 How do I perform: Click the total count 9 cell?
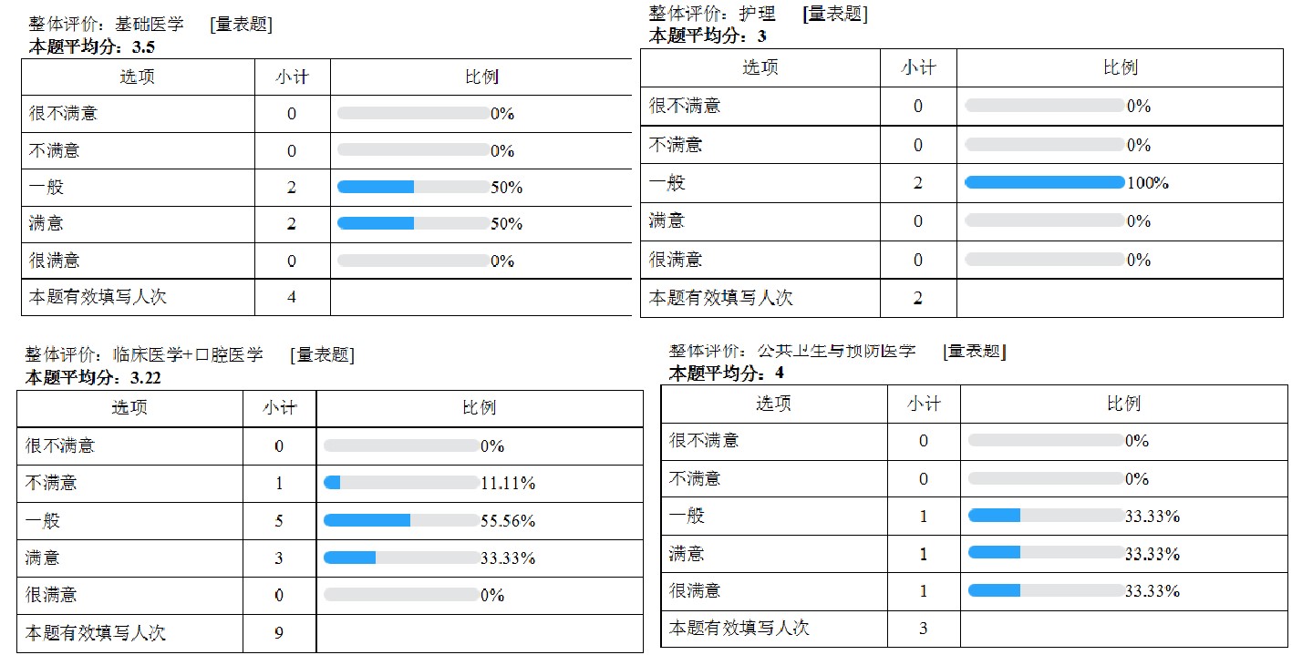pos(279,632)
